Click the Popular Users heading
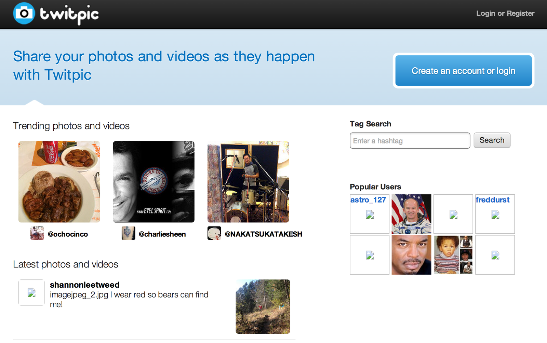547x343 pixels. point(375,187)
